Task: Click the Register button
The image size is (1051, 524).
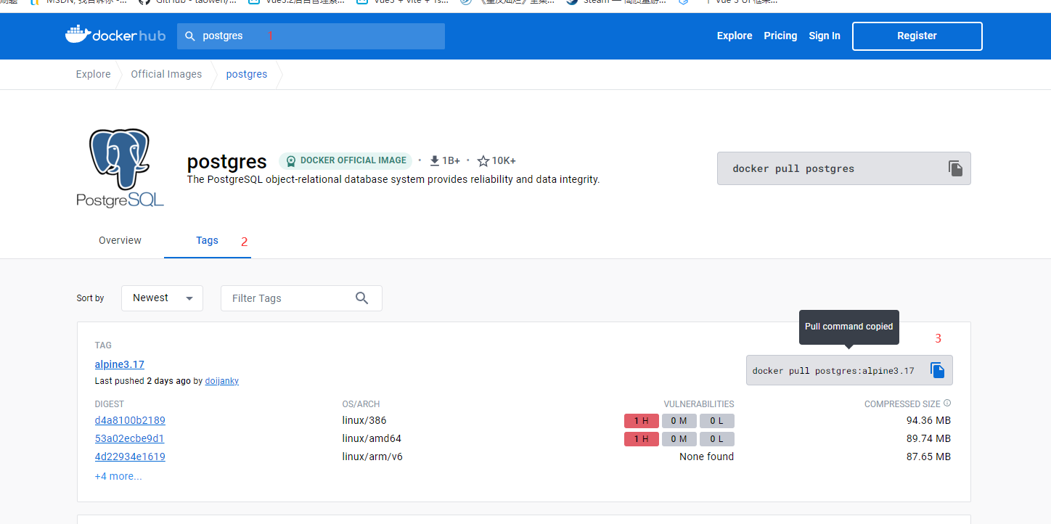Action: point(917,36)
